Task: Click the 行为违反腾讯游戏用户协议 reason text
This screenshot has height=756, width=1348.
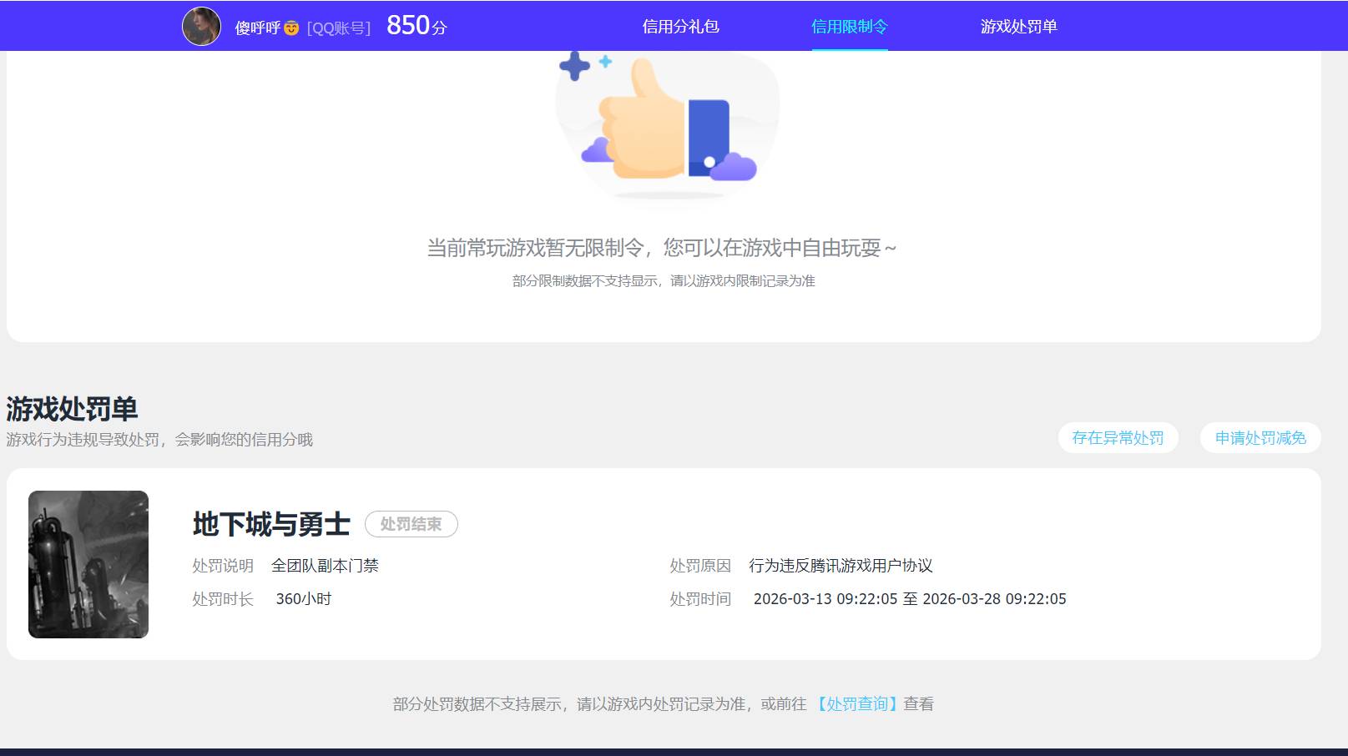Action: (842, 566)
